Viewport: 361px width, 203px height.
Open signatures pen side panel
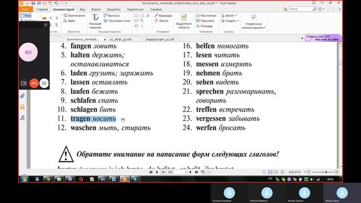click(x=23, y=118)
